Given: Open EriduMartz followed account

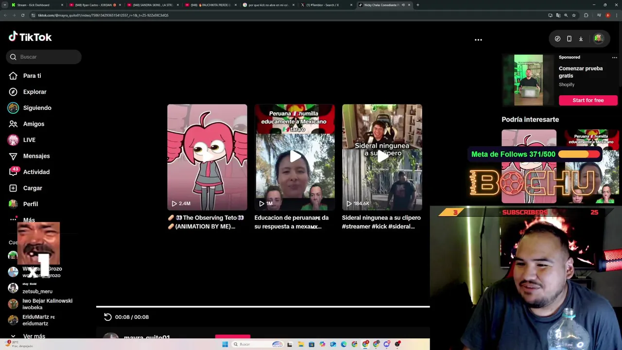Looking at the screenshot, I should [32, 320].
